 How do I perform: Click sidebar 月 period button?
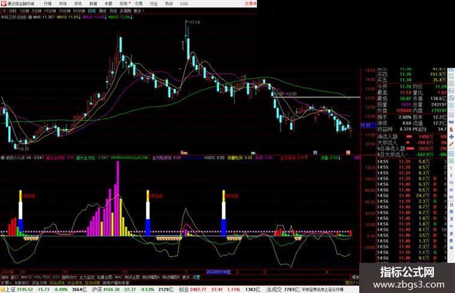[x=451, y=219]
